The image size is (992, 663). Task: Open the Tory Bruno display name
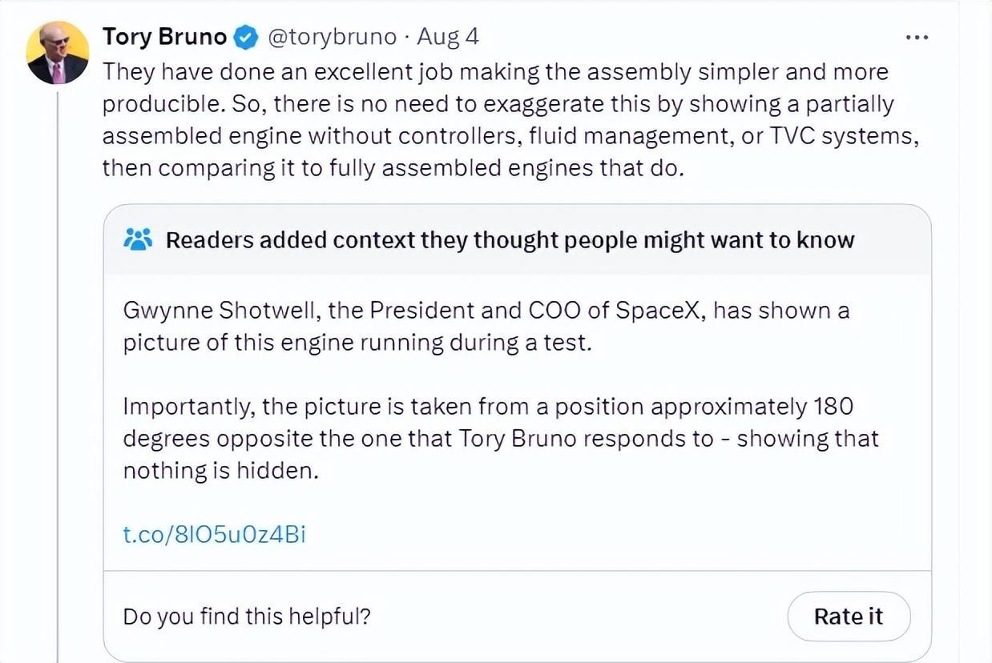click(x=166, y=37)
